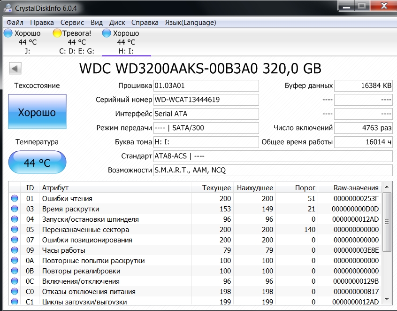
Task: Click the Наихудшее column header
Action: (x=254, y=188)
